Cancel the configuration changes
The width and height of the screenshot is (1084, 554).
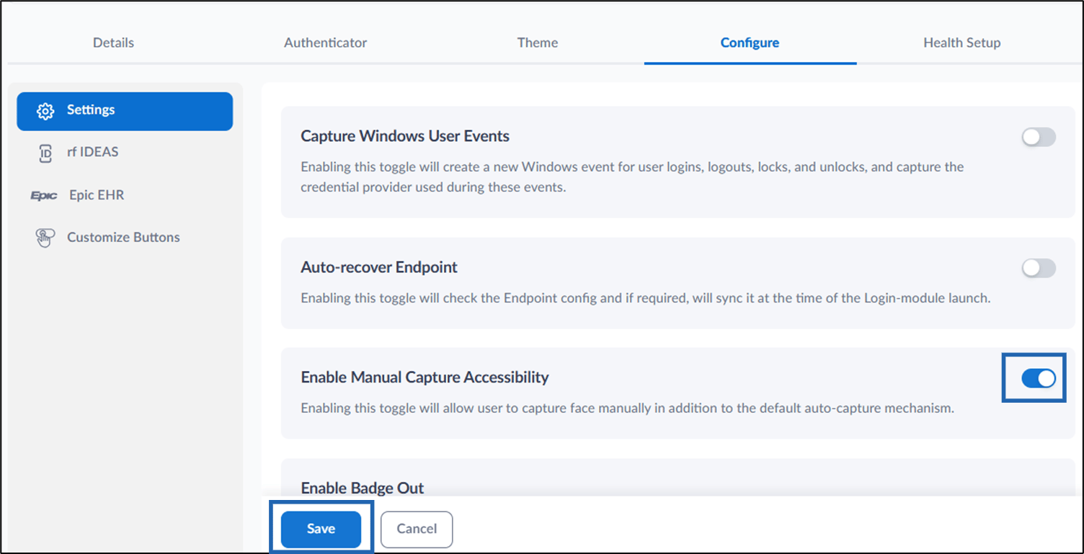(417, 529)
